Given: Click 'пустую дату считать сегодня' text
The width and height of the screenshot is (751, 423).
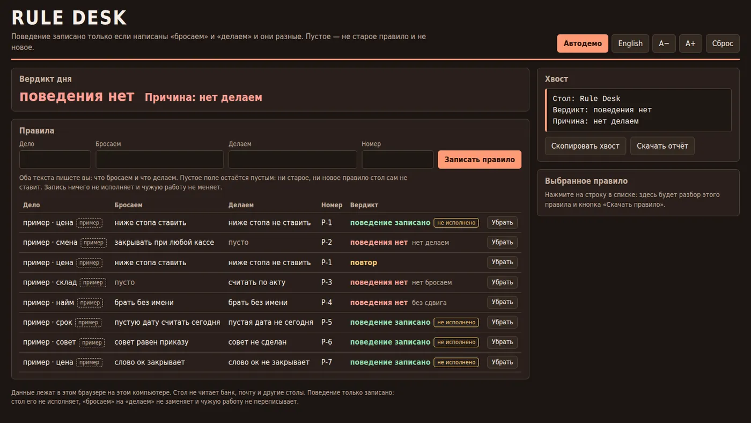Looking at the screenshot, I should (167, 322).
